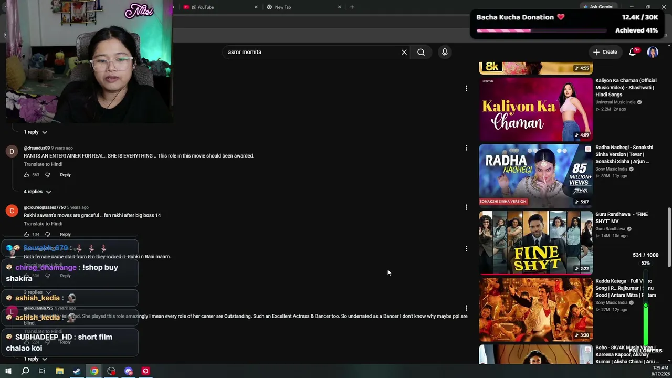Image resolution: width=672 pixels, height=378 pixels.
Task: Start voice search with the microphone icon
Action: tap(445, 52)
